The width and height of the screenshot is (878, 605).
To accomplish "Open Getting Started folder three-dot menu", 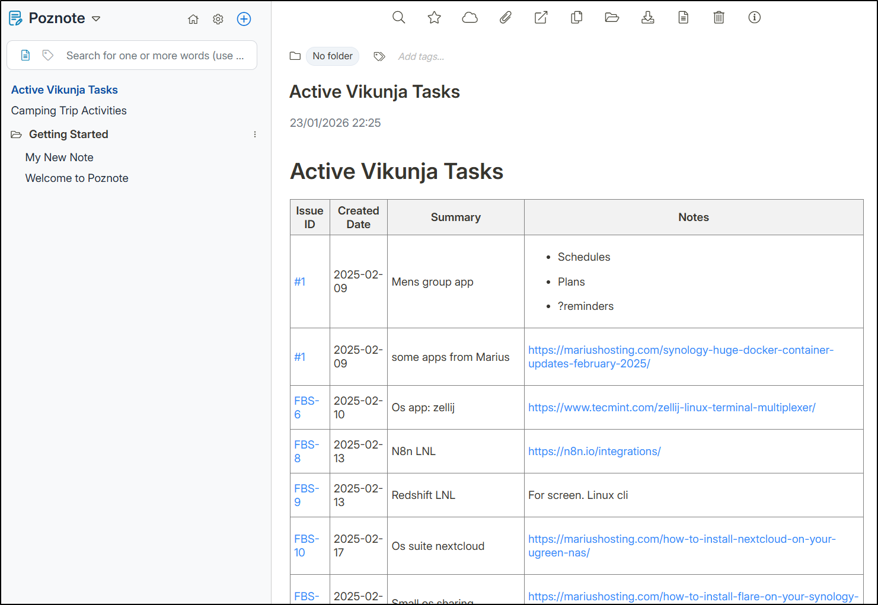I will (x=255, y=135).
